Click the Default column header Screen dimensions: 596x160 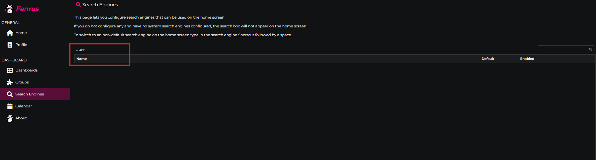coord(488,59)
